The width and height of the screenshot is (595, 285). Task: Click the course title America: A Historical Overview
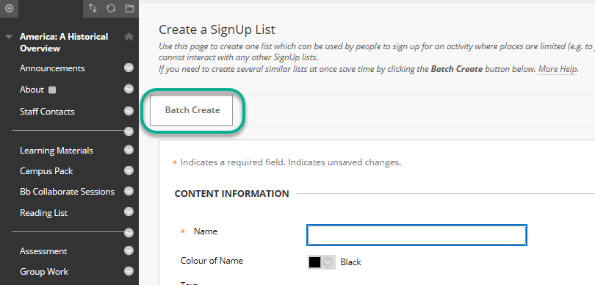pos(64,43)
